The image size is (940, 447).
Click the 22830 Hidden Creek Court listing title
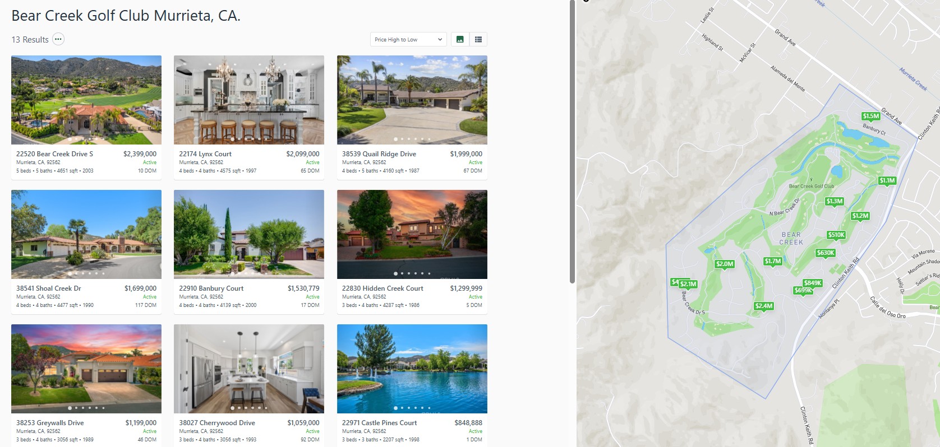383,288
